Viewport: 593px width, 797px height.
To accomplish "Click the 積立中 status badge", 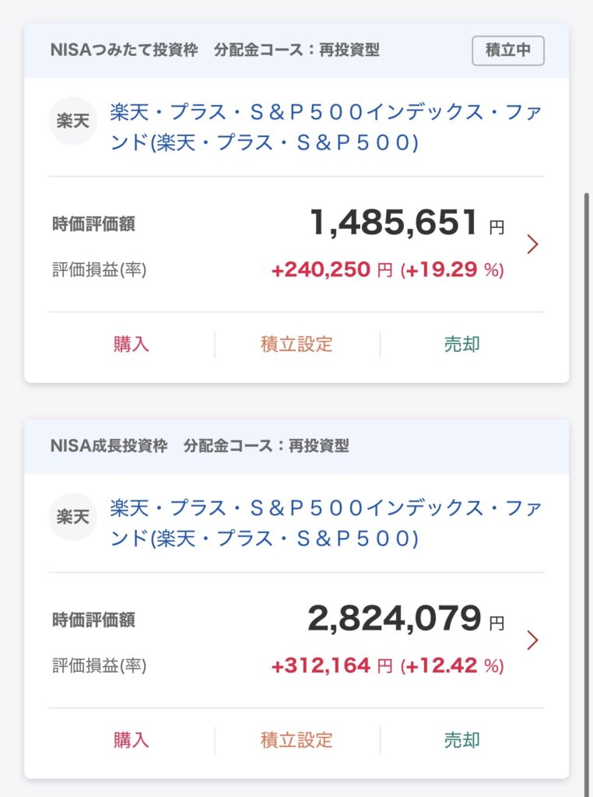I will (507, 51).
